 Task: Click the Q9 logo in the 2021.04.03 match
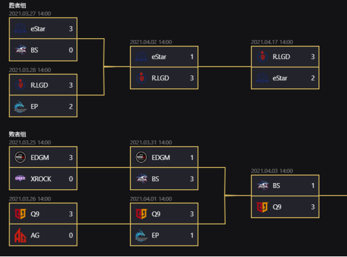click(x=262, y=207)
